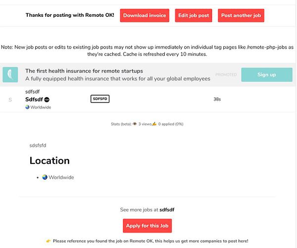Click the pointing hand emoji in footer note
Screen dimensions: 297x248
[49, 241]
